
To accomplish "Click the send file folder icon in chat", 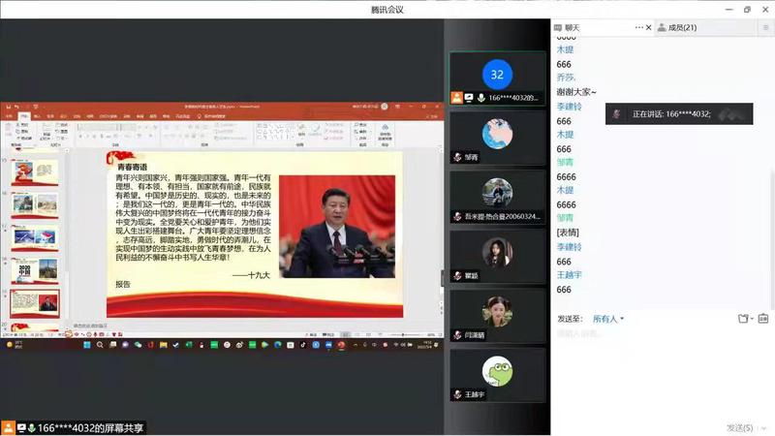I will (744, 319).
